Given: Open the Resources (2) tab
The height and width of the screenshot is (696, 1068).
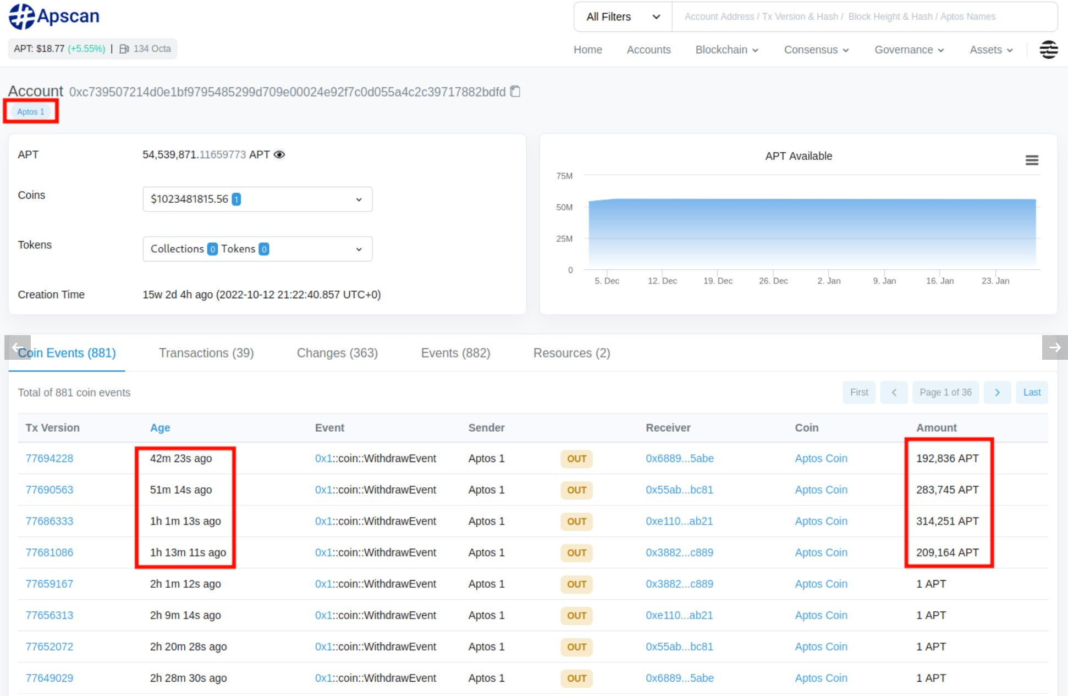Looking at the screenshot, I should point(571,353).
